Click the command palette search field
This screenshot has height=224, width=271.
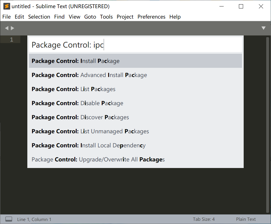point(135,45)
